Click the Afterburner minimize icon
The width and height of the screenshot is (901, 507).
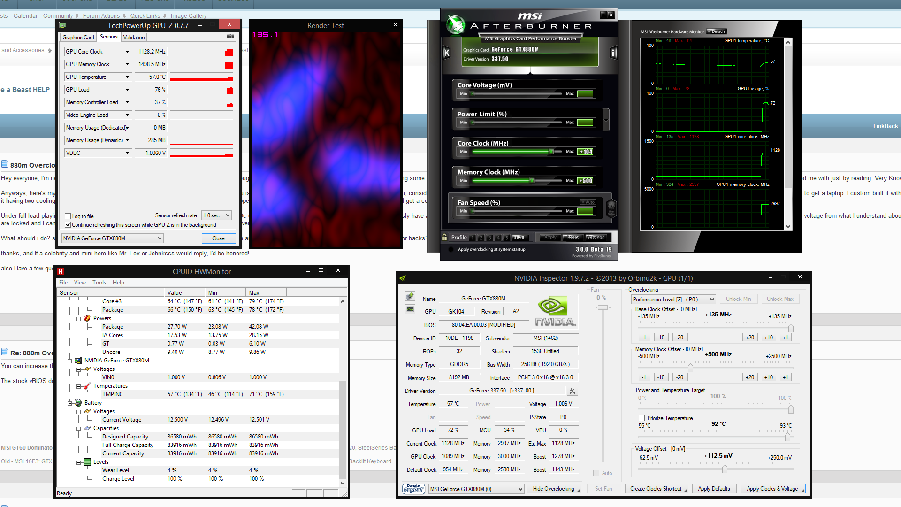603,15
